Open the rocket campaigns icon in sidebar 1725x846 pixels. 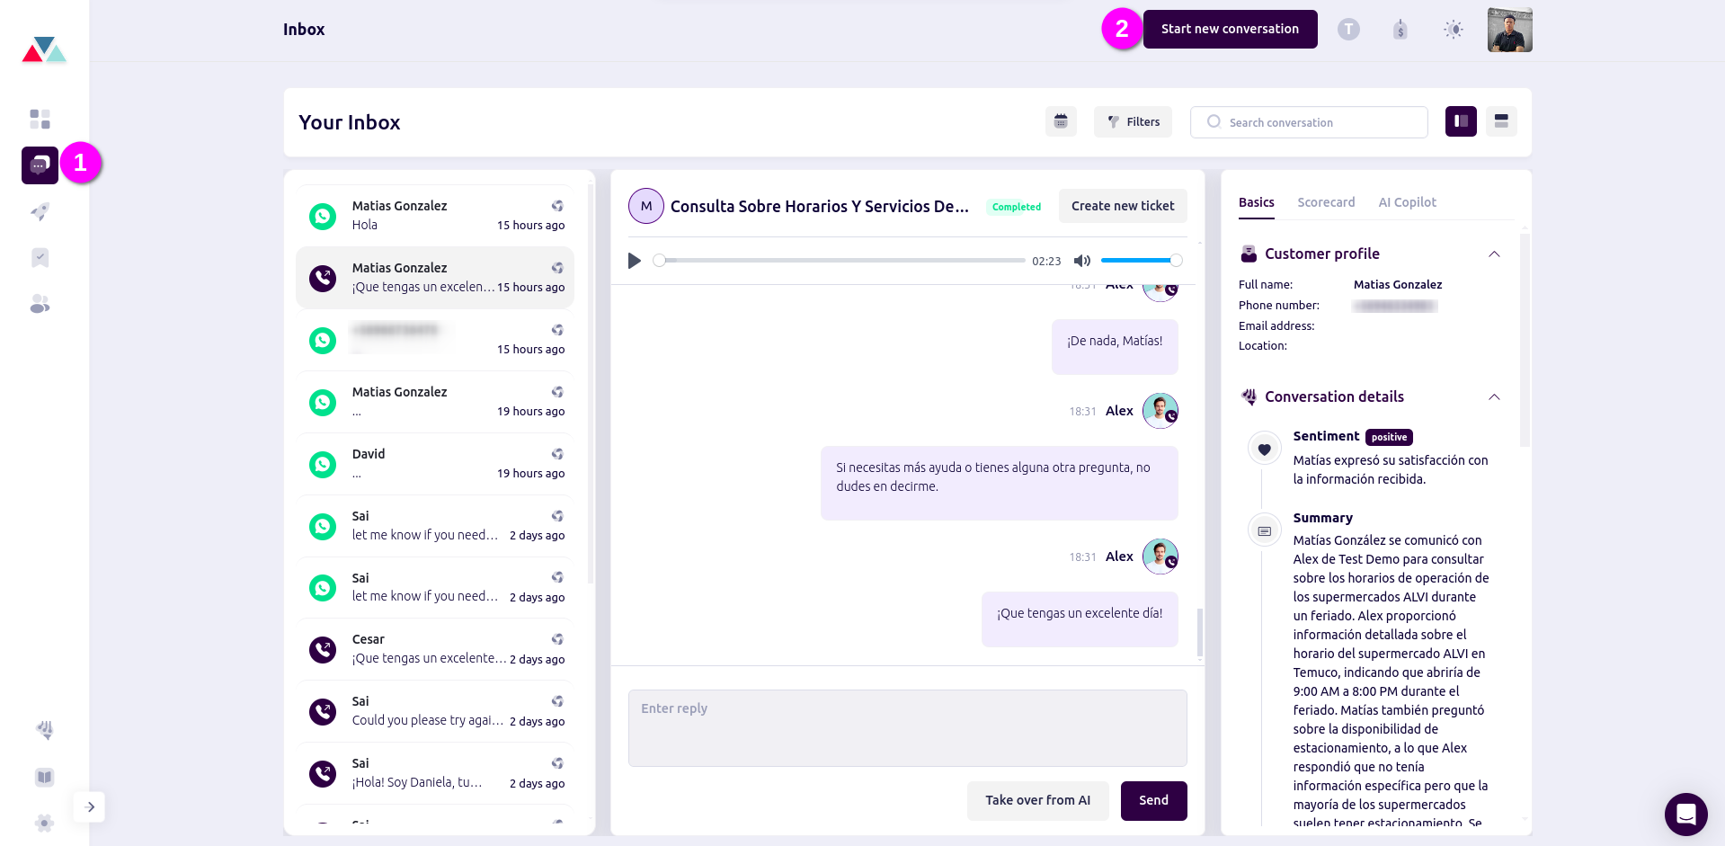click(x=40, y=212)
